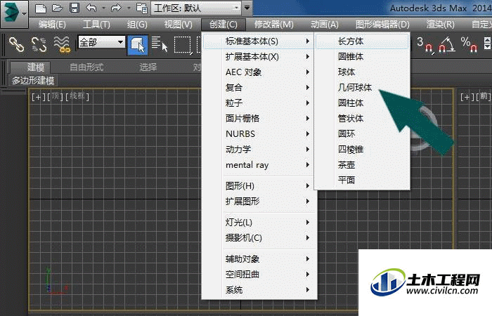This screenshot has width=492, height=316.
Task: Create a 平面 plane primitive
Action: click(362, 180)
